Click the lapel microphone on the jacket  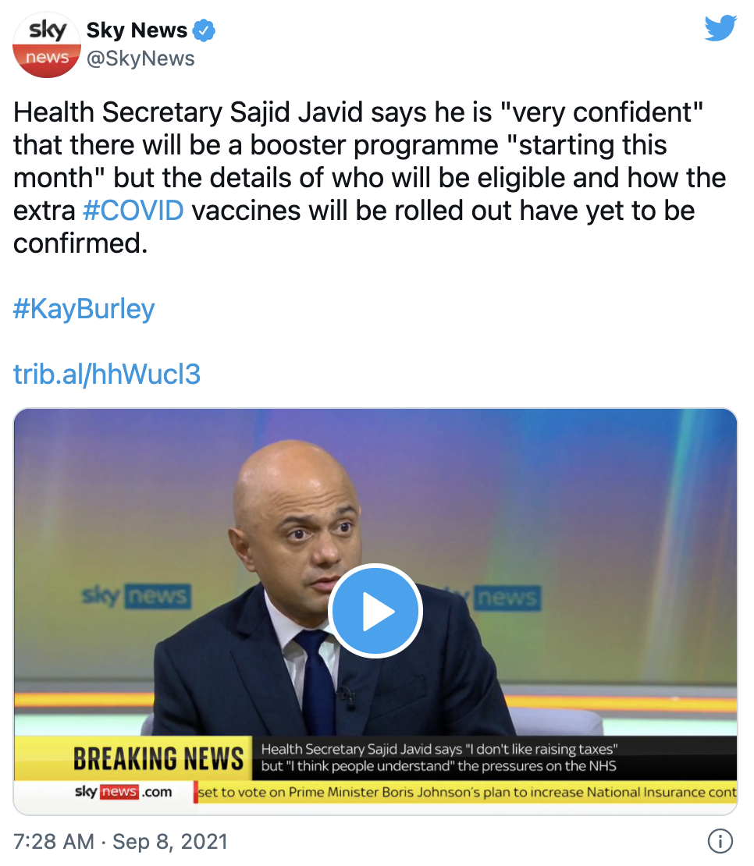[x=347, y=698]
